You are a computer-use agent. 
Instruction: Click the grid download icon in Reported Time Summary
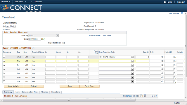145,96
